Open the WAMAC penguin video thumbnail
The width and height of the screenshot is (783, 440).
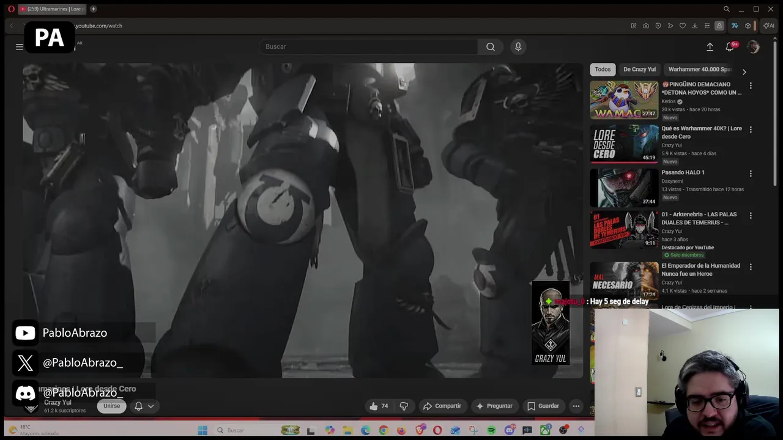click(624, 100)
